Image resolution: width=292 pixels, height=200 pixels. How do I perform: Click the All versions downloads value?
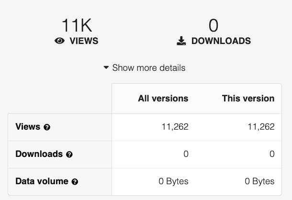click(186, 154)
